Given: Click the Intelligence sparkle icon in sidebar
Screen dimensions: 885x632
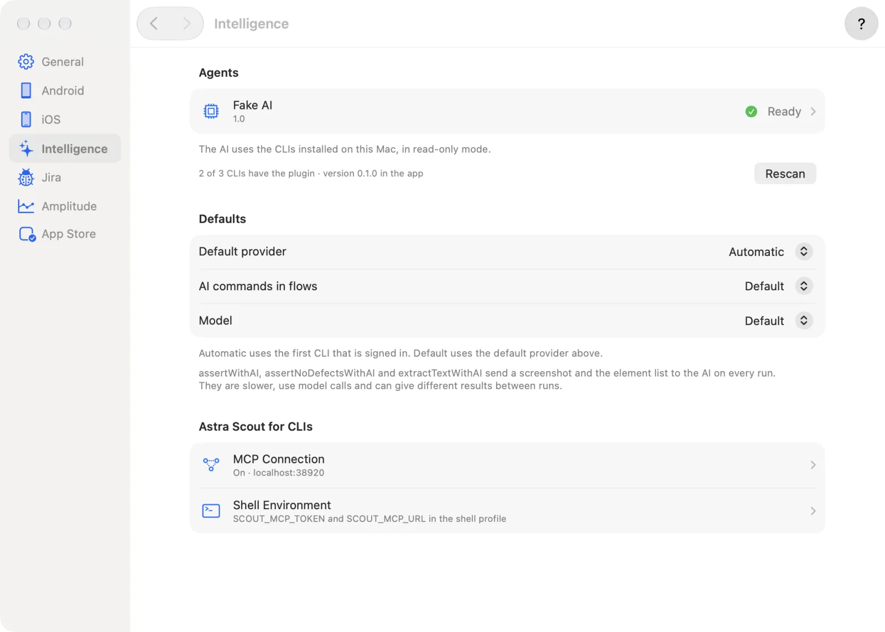Looking at the screenshot, I should (26, 148).
